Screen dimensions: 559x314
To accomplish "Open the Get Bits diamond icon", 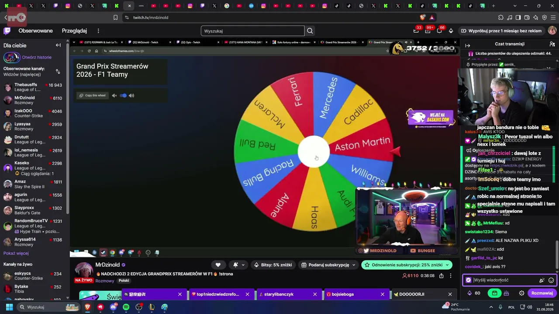I will (451, 31).
